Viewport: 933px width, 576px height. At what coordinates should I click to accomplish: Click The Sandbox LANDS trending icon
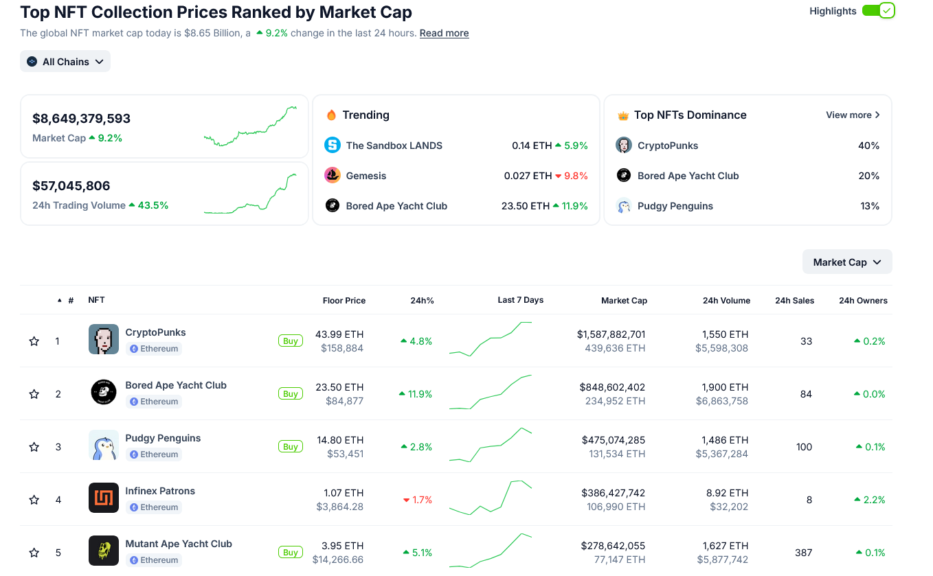(x=333, y=145)
